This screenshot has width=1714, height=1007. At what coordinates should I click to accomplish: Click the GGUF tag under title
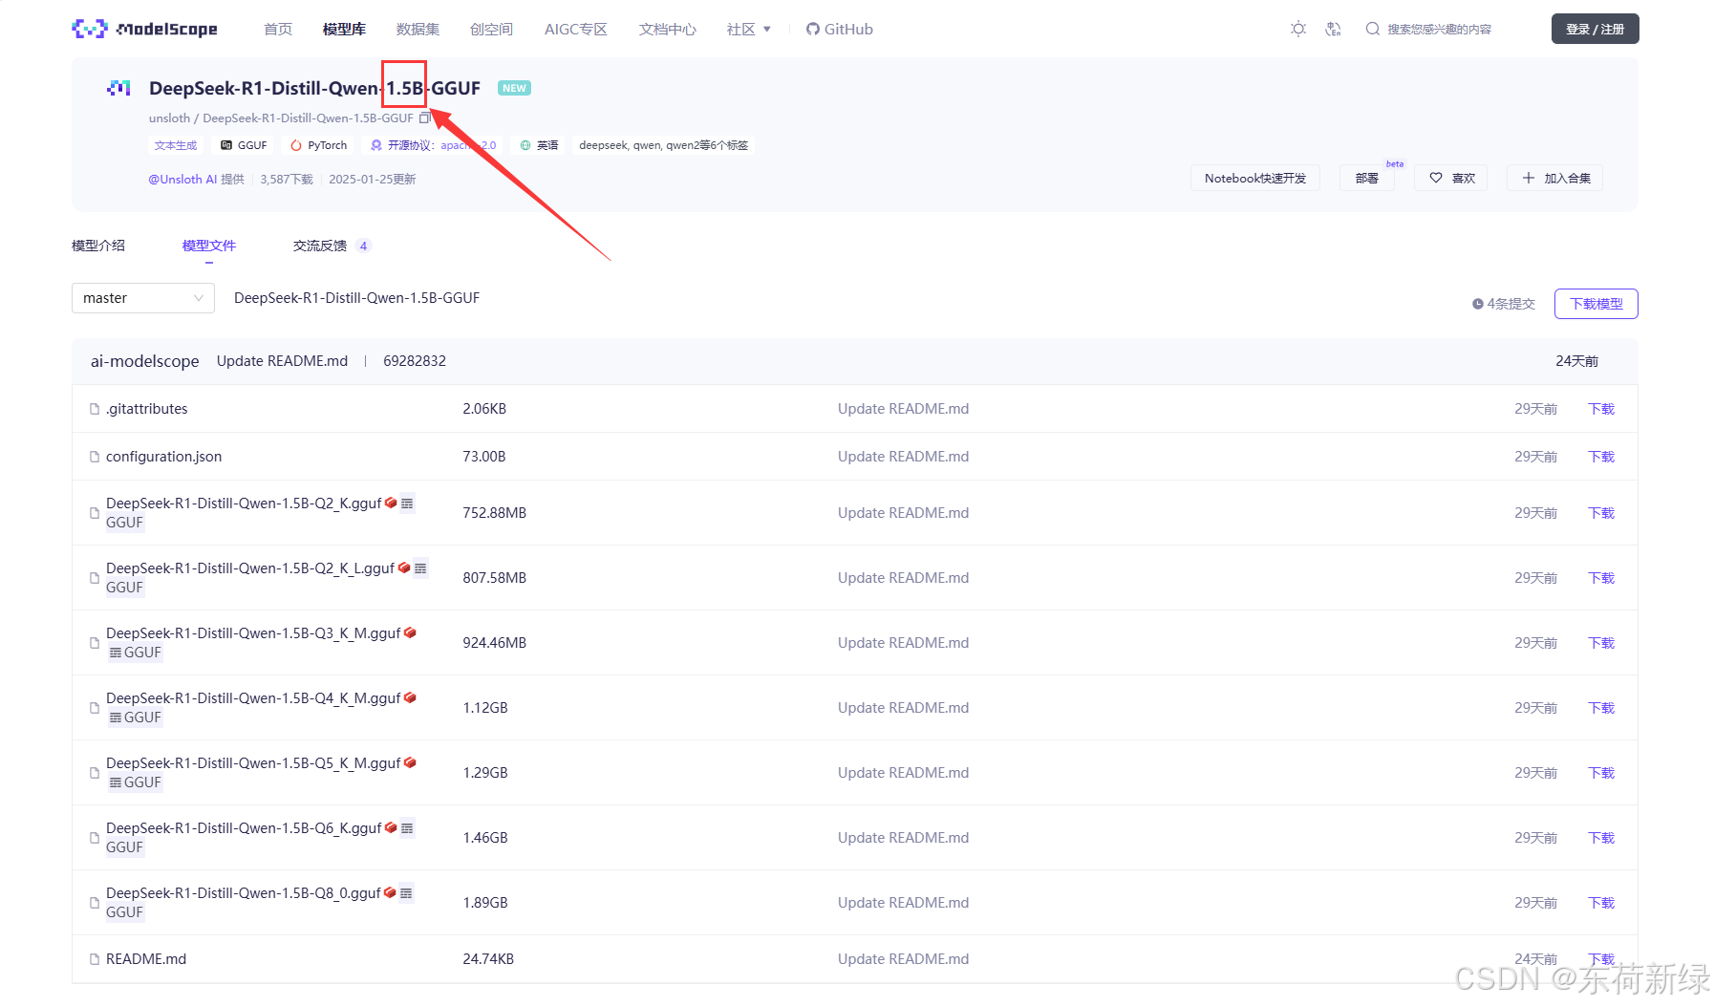pyautogui.click(x=244, y=145)
